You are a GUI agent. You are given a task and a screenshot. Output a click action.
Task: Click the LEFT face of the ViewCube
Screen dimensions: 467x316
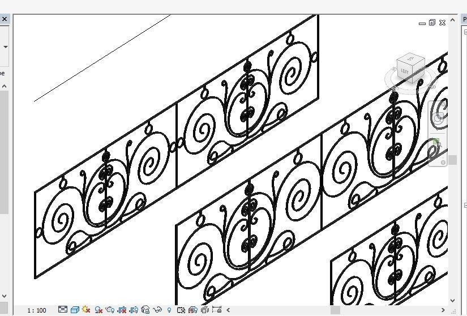click(405, 71)
